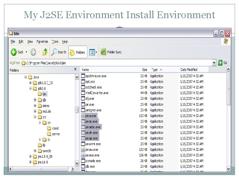Select the server folder in tree
The height and width of the screenshot is (179, 239).
[56, 134]
